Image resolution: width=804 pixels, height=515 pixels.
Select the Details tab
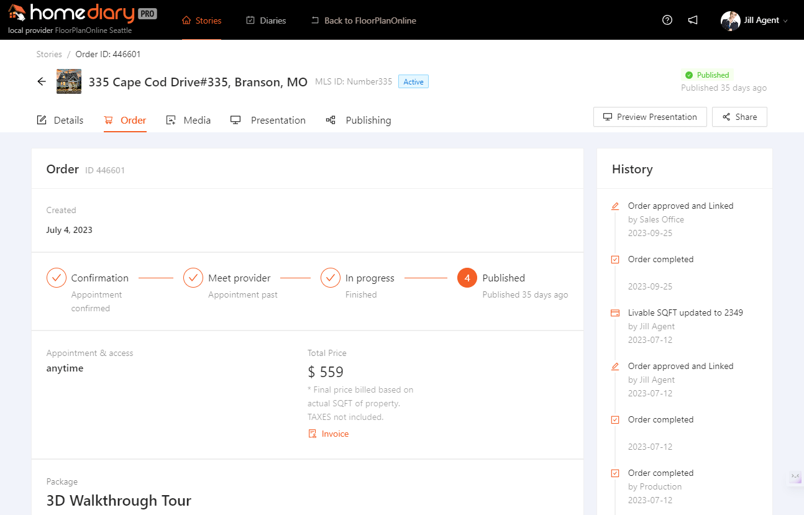coord(60,120)
